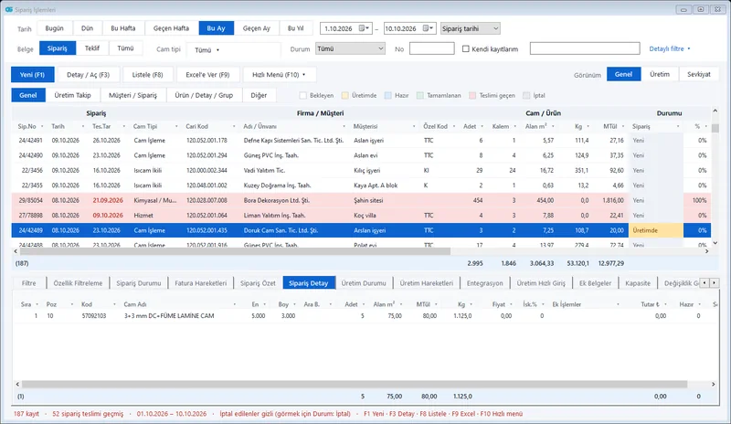731x424 pixels.
Task: Click the Cam Tipi column filter arrow
Action: pos(176,126)
